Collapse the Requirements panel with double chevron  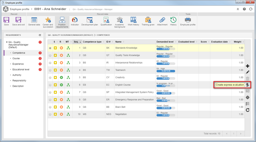40,35
